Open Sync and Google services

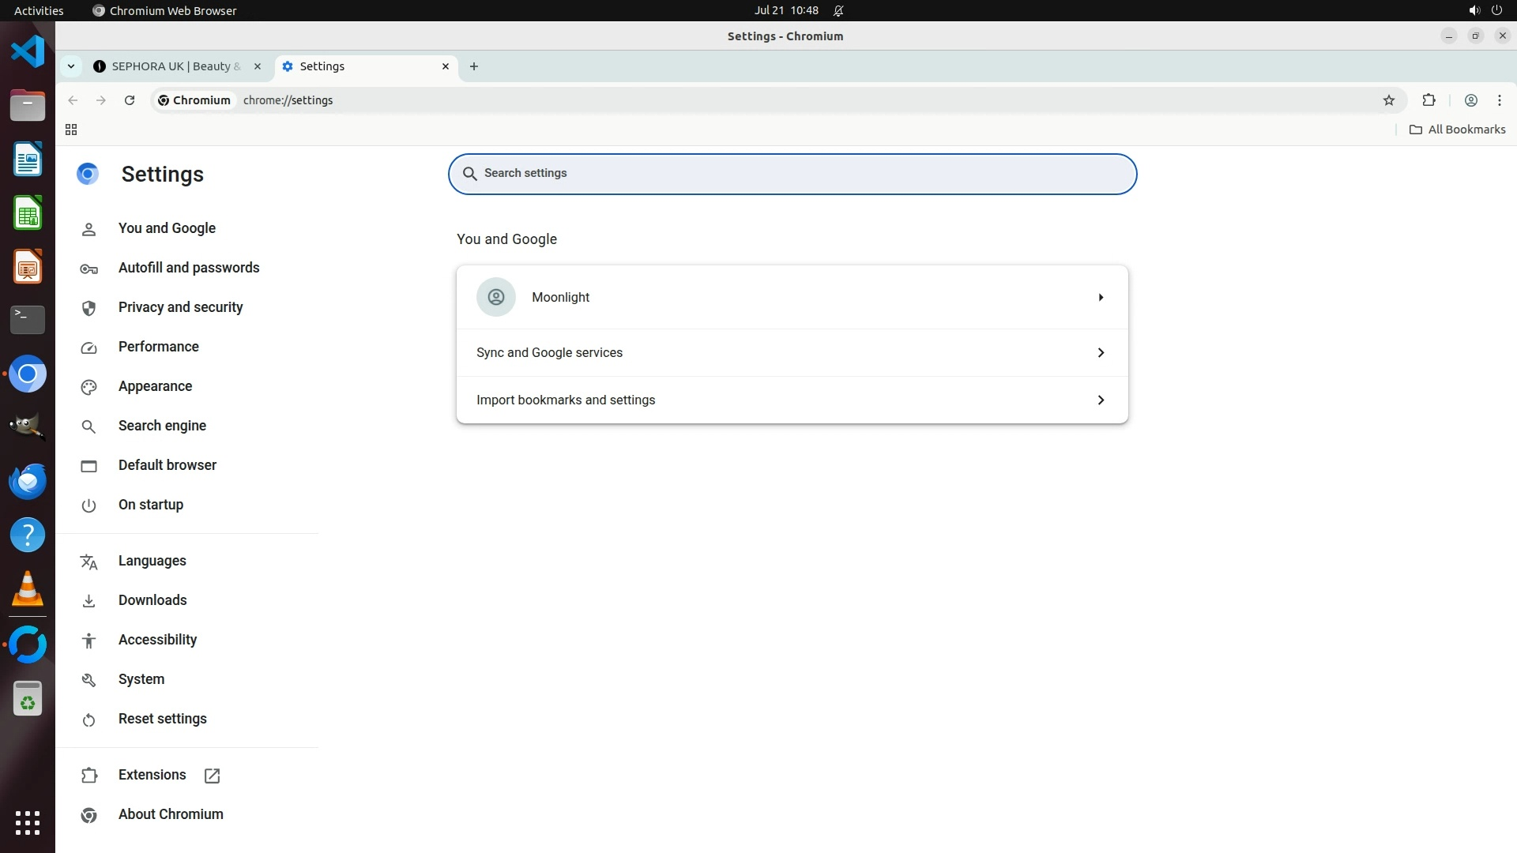[792, 352]
